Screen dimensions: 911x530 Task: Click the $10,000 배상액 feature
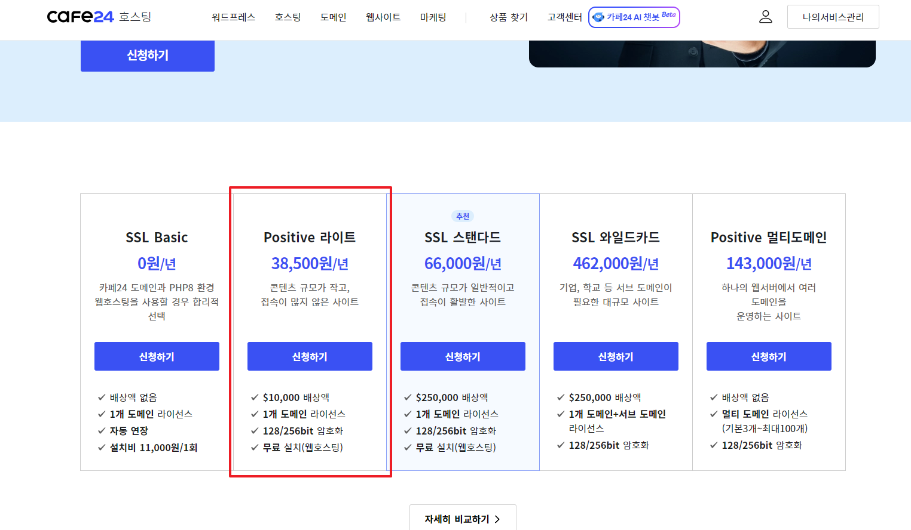[x=296, y=397]
